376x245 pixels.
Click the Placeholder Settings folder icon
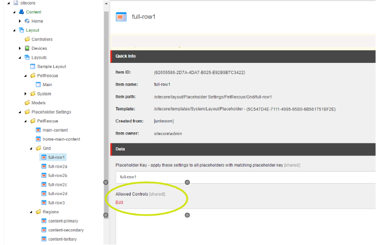click(x=27, y=112)
